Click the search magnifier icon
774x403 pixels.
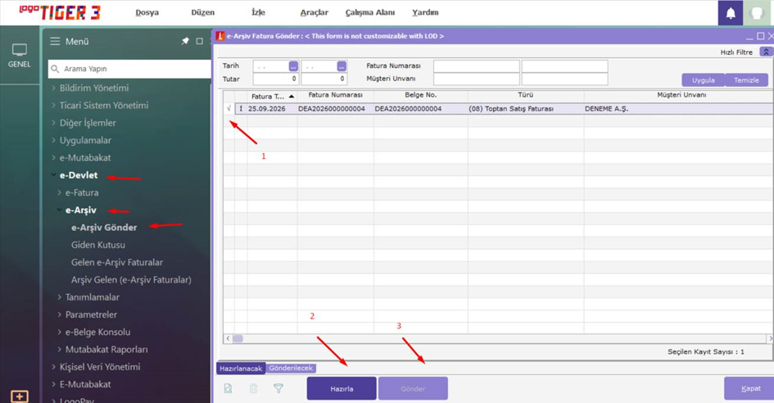(56, 69)
